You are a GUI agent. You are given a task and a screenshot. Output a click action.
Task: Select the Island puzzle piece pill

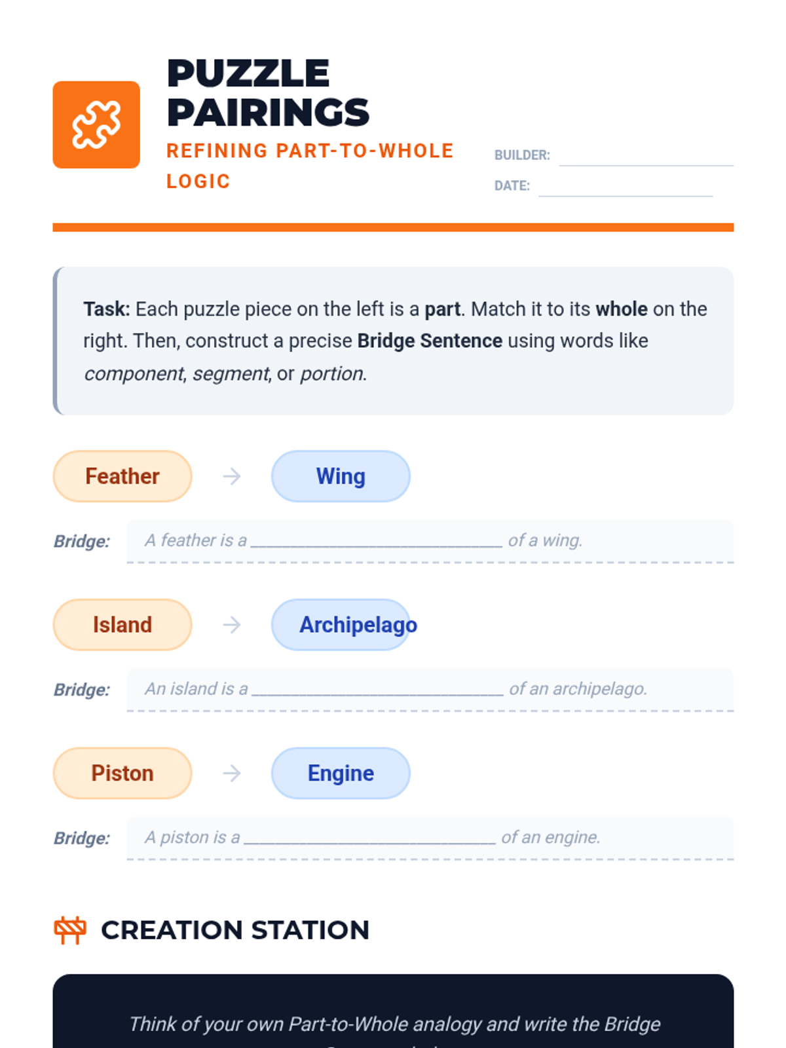(x=122, y=625)
